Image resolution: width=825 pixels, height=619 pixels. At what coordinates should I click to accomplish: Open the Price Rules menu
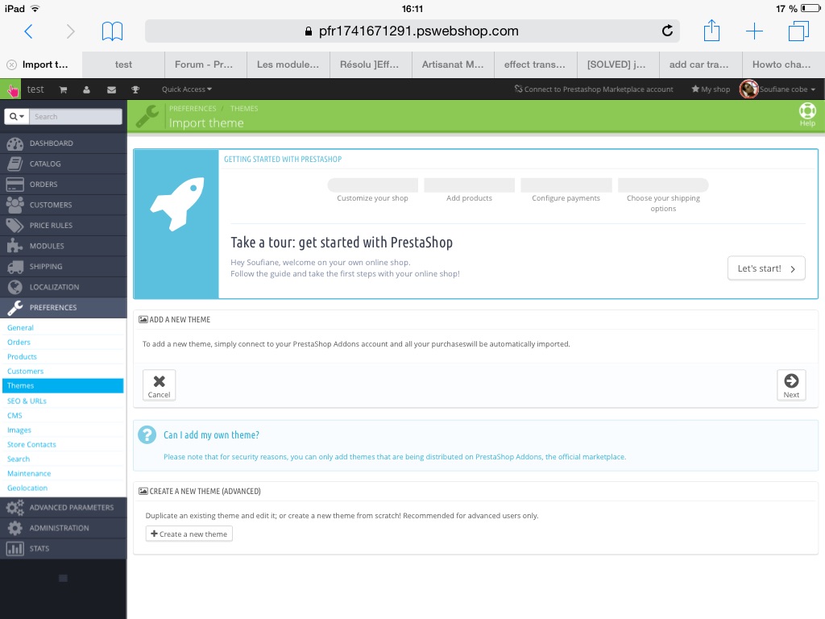[x=63, y=226]
